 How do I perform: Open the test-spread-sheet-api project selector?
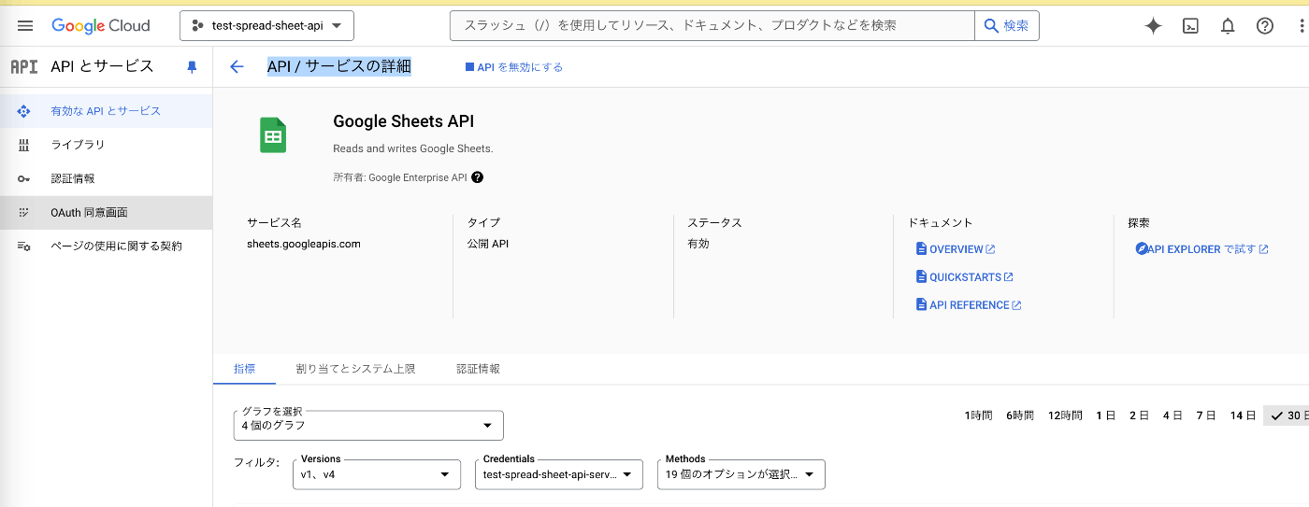(266, 26)
